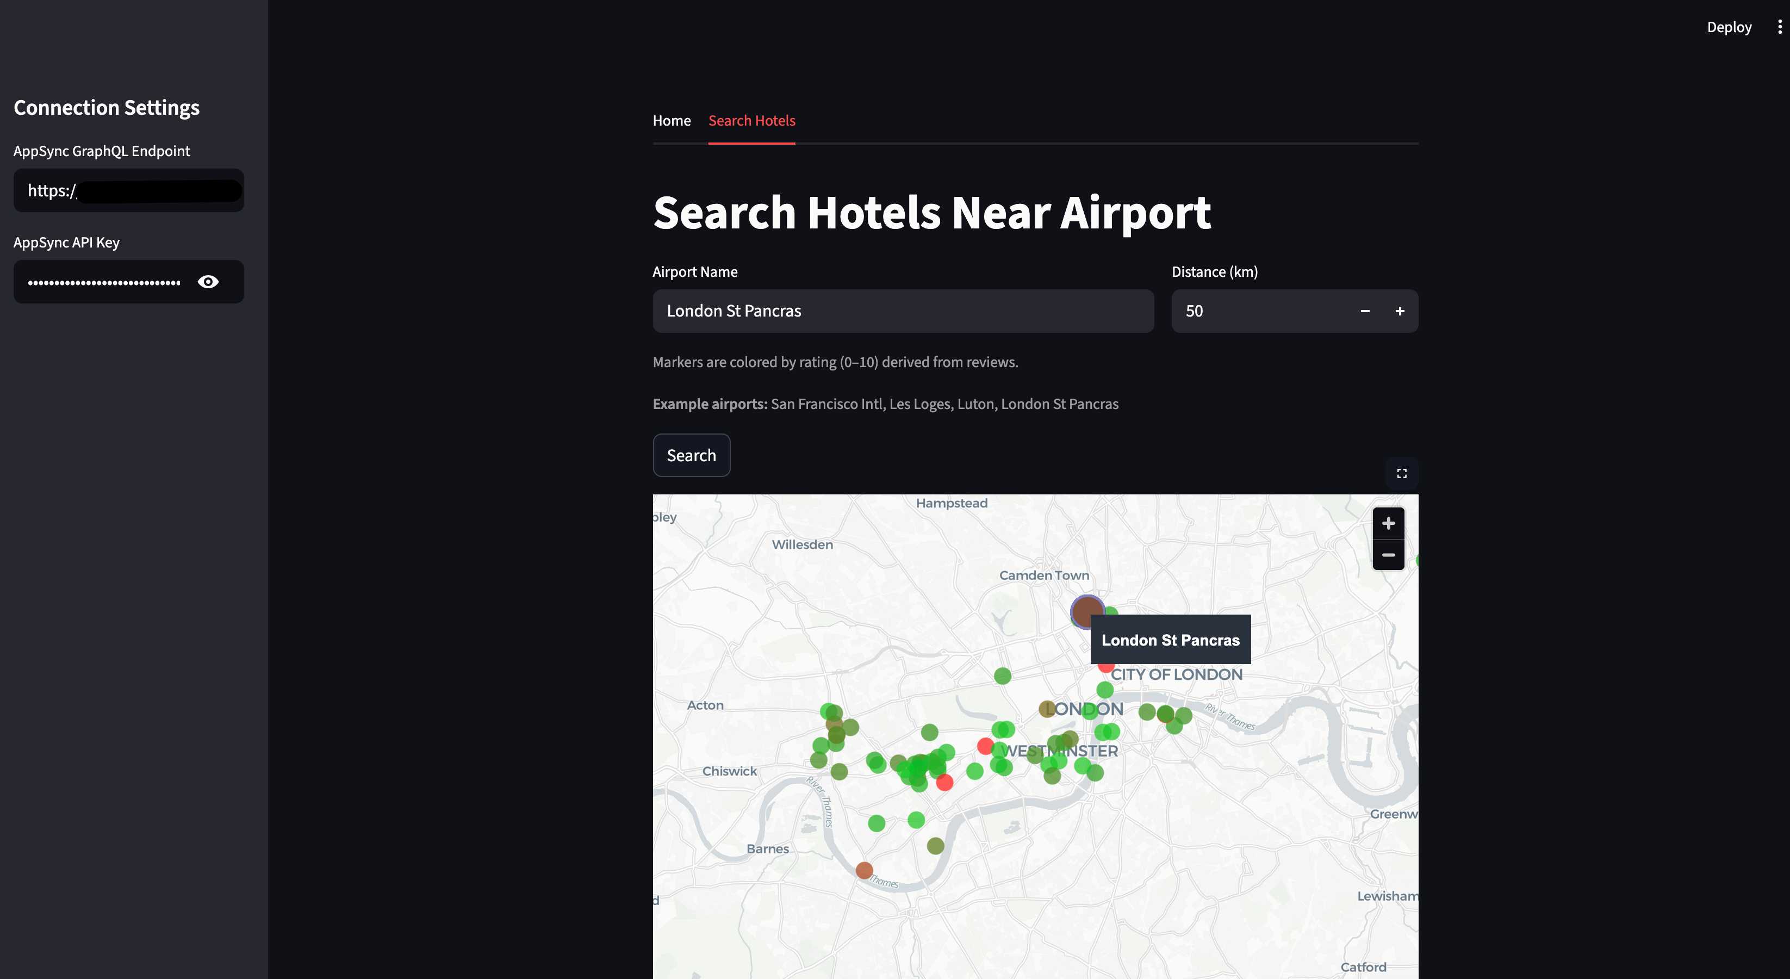Click the Distance (km) number field
The image size is (1790, 979).
coord(1258,311)
